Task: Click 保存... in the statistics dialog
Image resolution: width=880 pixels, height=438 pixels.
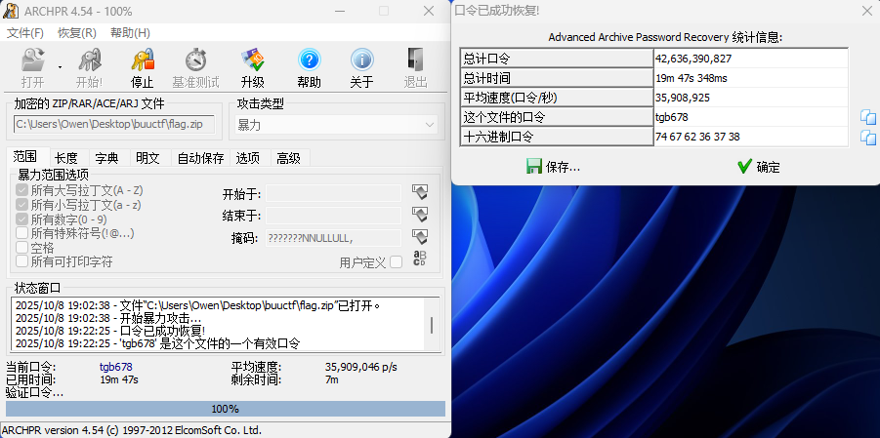Action: tap(554, 167)
